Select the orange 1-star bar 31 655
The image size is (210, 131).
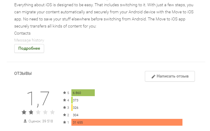(127, 122)
